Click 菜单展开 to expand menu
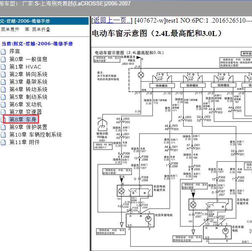This screenshot has height=251, width=252. [10, 29]
